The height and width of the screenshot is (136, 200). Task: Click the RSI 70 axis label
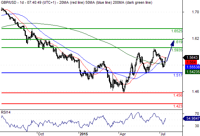click(x=197, y=114)
